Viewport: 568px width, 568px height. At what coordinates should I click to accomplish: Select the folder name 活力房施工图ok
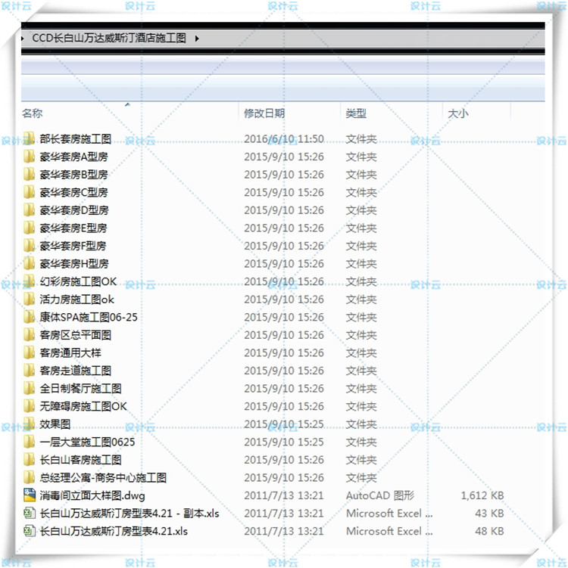pos(76,300)
